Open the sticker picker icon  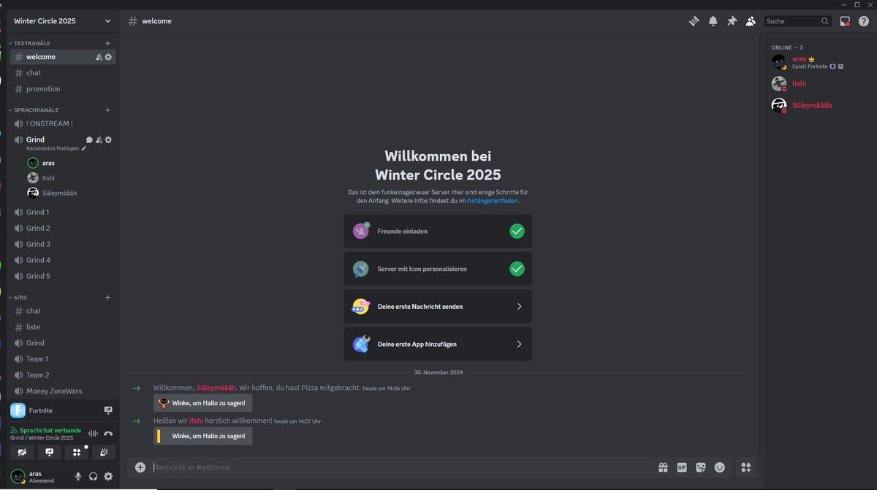(701, 467)
